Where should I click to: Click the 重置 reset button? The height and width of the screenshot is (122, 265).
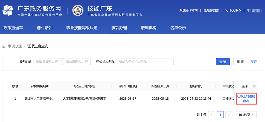240,62
